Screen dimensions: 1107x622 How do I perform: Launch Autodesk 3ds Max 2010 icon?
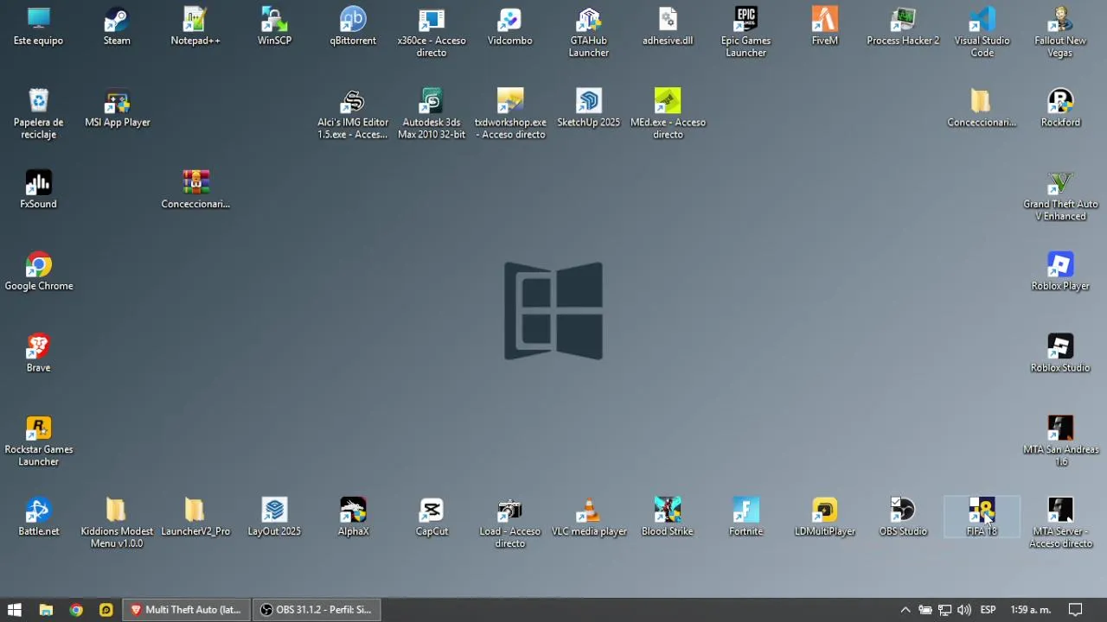(432, 114)
